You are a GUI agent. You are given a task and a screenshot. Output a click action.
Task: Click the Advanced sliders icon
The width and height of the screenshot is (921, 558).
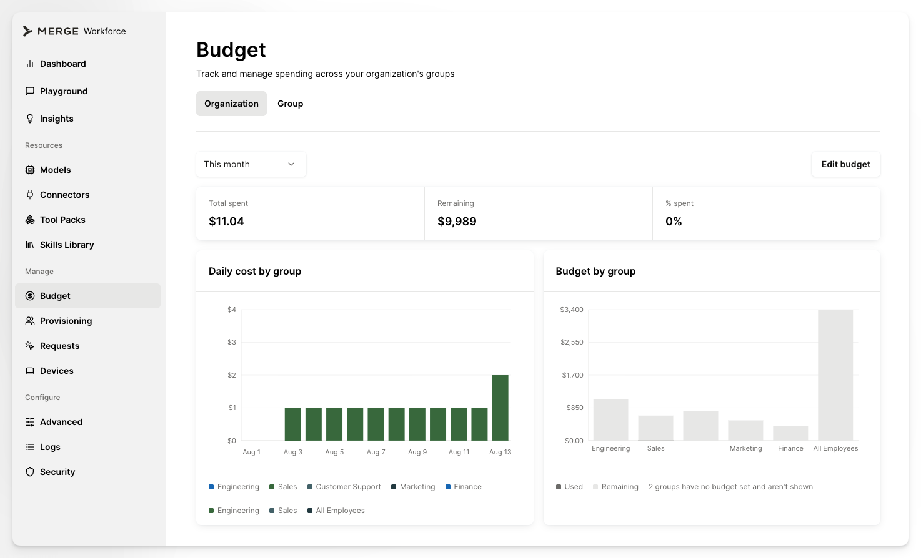pos(29,422)
